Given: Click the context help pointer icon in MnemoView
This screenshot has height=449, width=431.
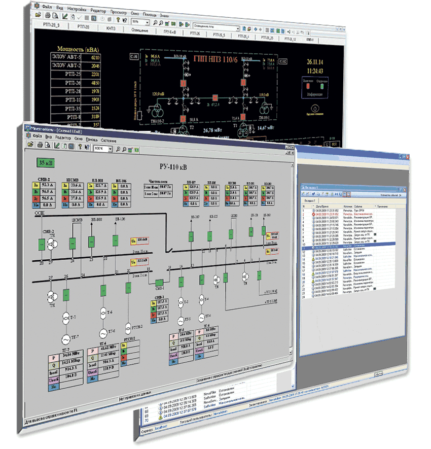Looking at the screenshot, I should 87,147.
